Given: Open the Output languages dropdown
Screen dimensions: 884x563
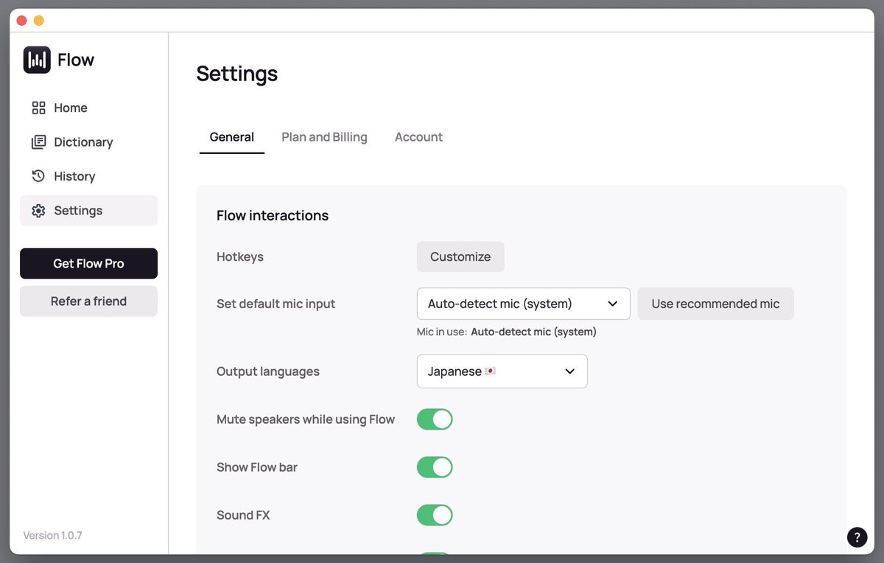Looking at the screenshot, I should pos(502,371).
